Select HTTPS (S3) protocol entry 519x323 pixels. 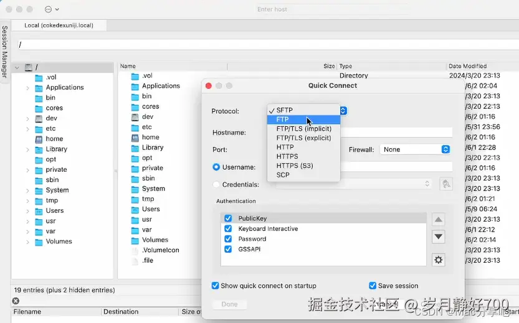coord(303,166)
